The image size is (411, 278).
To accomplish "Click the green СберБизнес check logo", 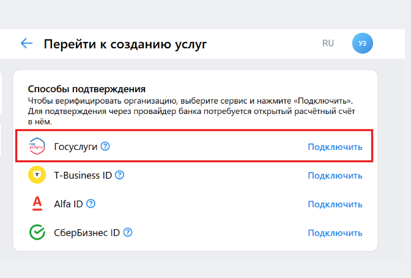I will (x=37, y=232).
